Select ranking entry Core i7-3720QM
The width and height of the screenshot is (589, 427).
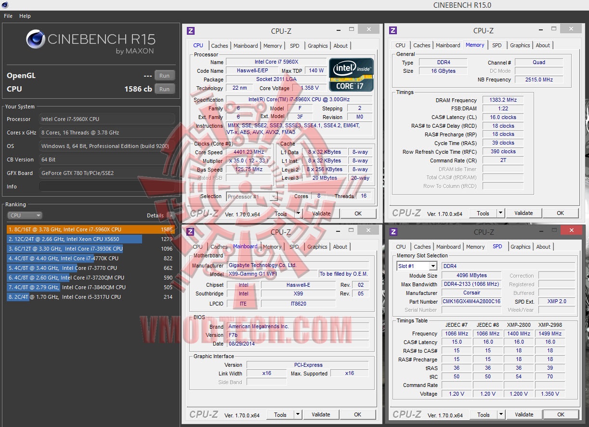coord(90,278)
